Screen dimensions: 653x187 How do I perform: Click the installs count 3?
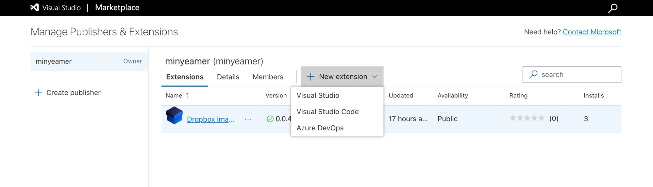click(586, 119)
